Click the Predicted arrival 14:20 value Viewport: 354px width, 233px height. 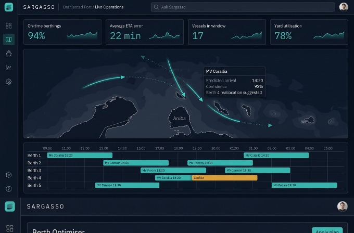click(257, 80)
